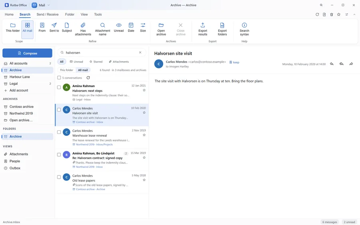
Task: Star the Warehouse lease renewal message
Action: [x=144, y=135]
